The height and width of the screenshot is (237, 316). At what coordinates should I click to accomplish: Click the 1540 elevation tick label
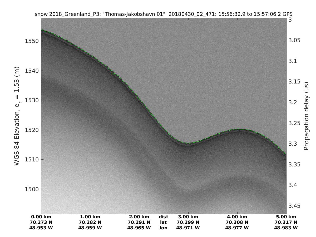tap(32, 71)
